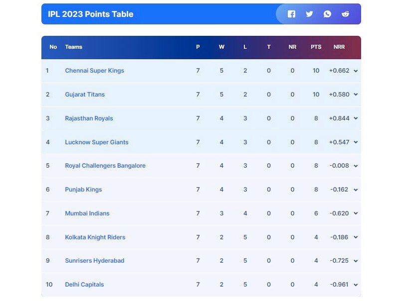This screenshot has width=402, height=301.
Task: Expand Rajasthan Royals row chevron
Action: click(x=356, y=118)
